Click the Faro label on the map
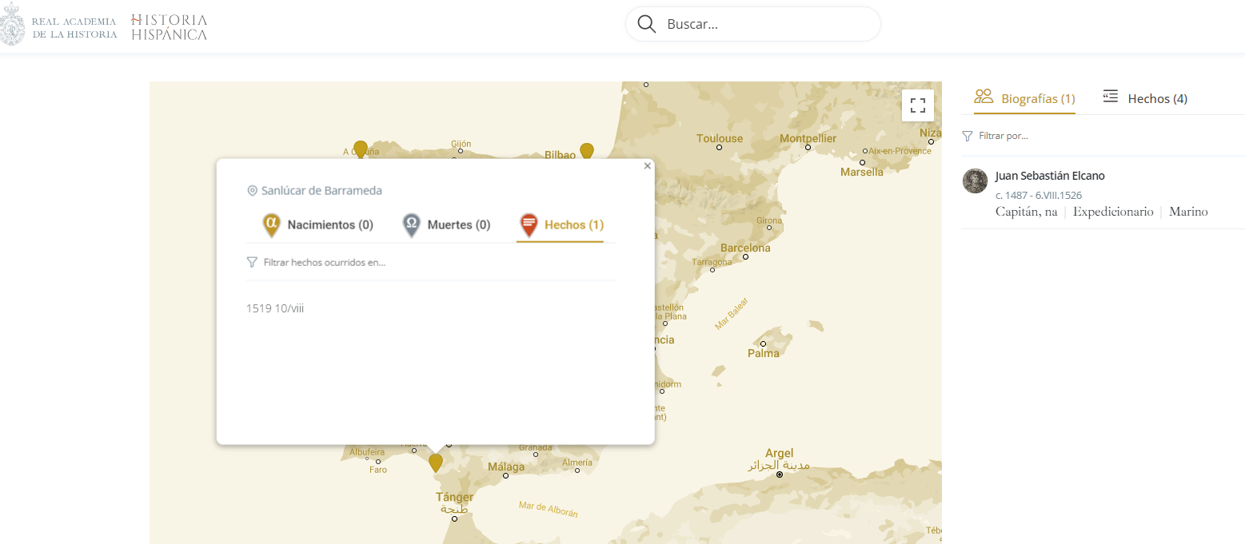 coord(378,470)
